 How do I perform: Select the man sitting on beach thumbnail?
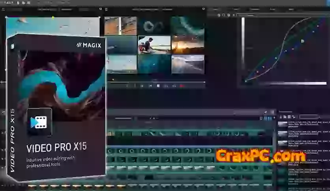pos(154,45)
